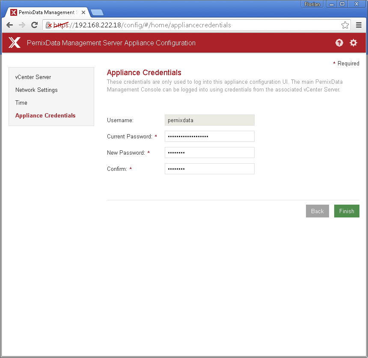Focus the New Password field
Screen dimensions: 368x358
tap(210, 153)
